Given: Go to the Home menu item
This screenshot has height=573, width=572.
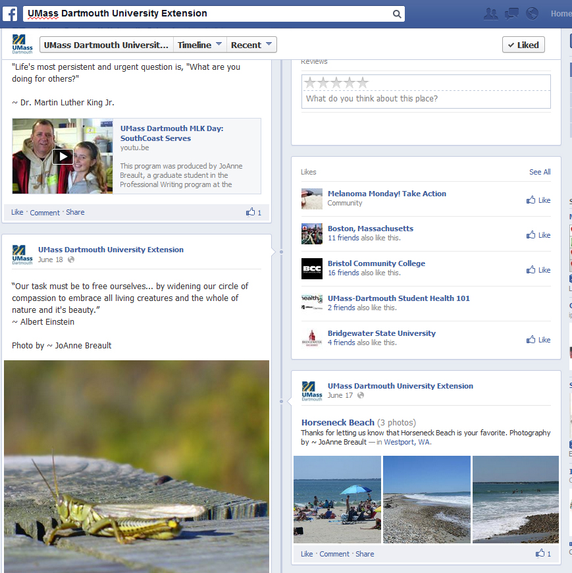Looking at the screenshot, I should tap(561, 14).
